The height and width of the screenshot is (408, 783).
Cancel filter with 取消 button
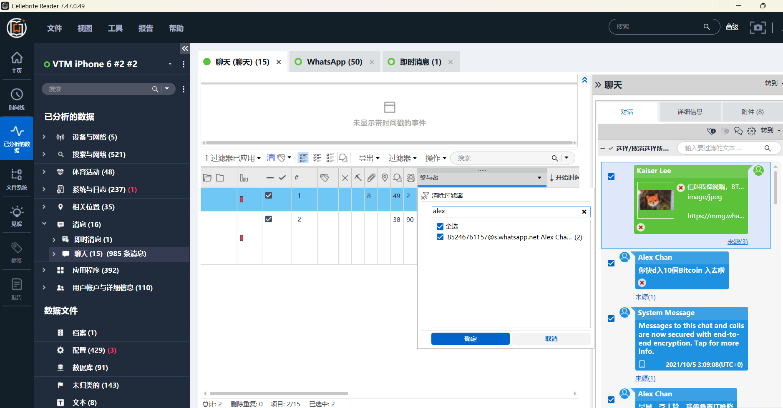coord(551,339)
